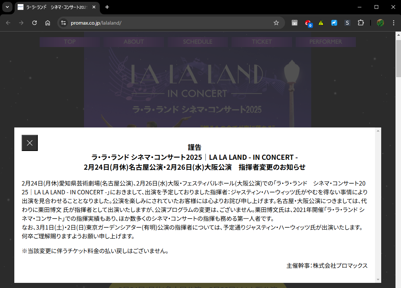401x288 pixels.
Task: Open the TICKET navigation item
Action: tap(262, 42)
